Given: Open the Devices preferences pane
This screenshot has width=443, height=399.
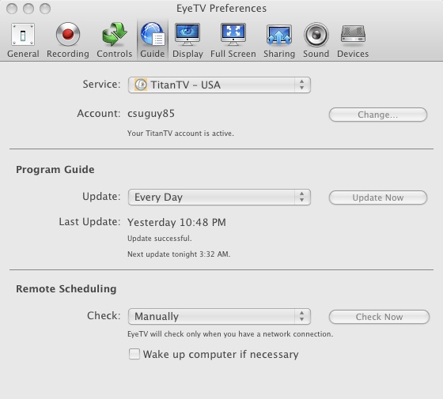Looking at the screenshot, I should pyautogui.click(x=353, y=40).
